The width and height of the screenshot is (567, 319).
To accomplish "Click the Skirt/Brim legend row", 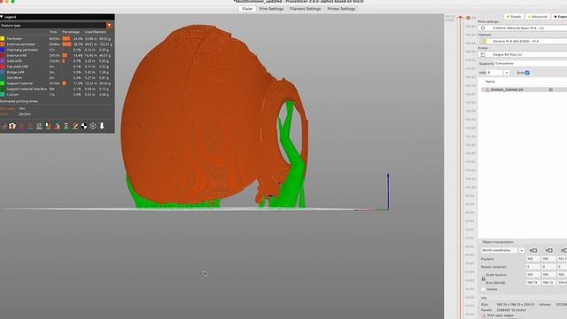I will click(56, 78).
